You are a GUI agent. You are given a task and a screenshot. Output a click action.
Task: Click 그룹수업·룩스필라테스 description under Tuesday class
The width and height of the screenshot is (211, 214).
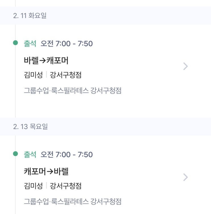(73, 91)
